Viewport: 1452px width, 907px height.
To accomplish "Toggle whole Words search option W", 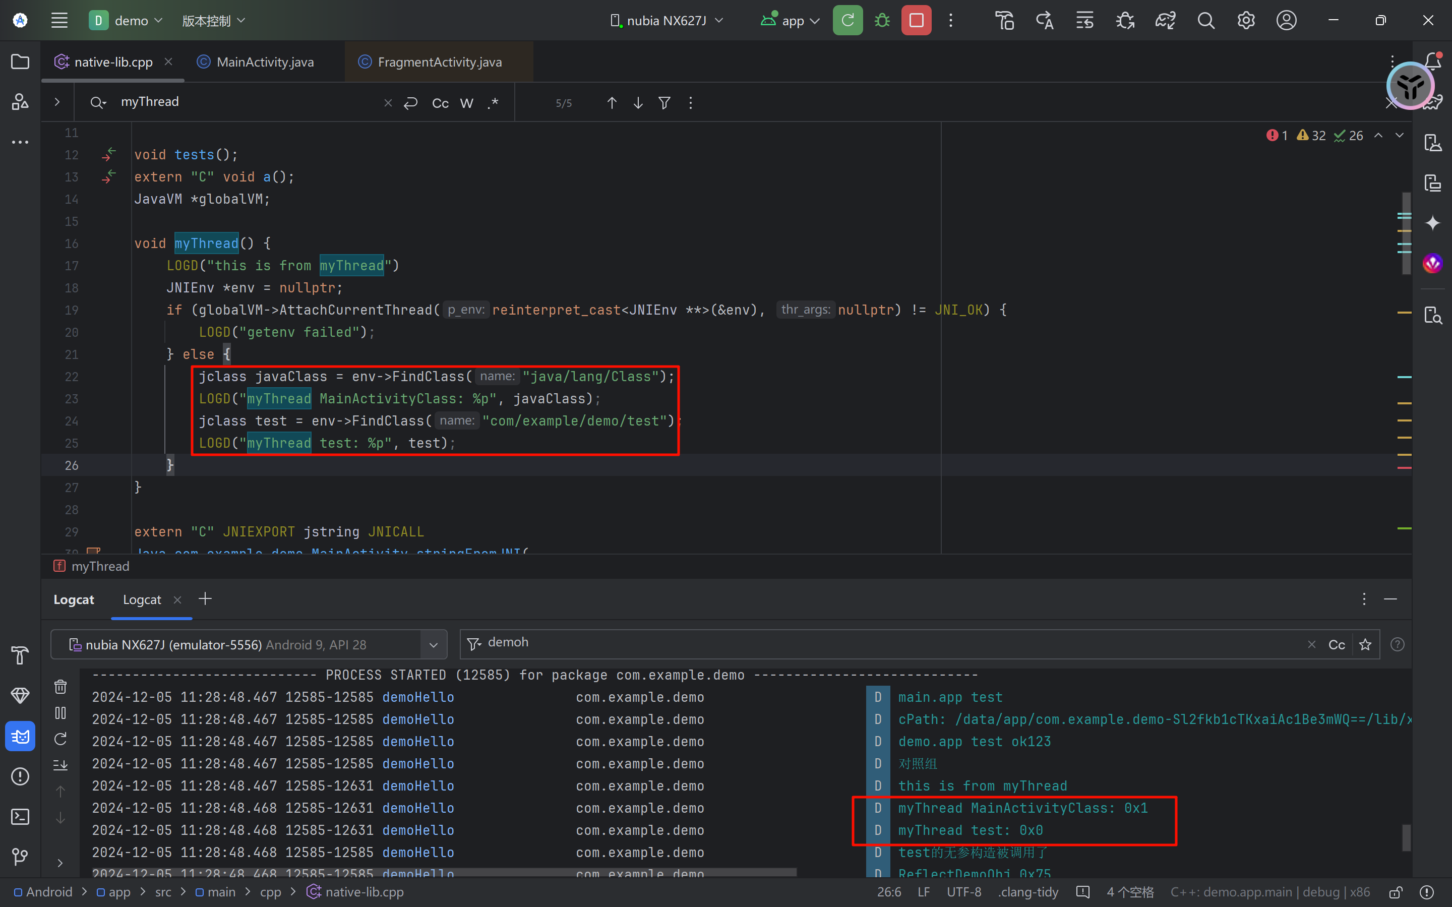I will point(467,103).
